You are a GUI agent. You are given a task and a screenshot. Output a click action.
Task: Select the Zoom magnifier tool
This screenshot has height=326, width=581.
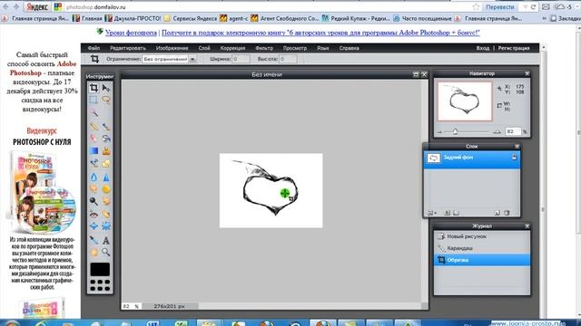coord(106,252)
